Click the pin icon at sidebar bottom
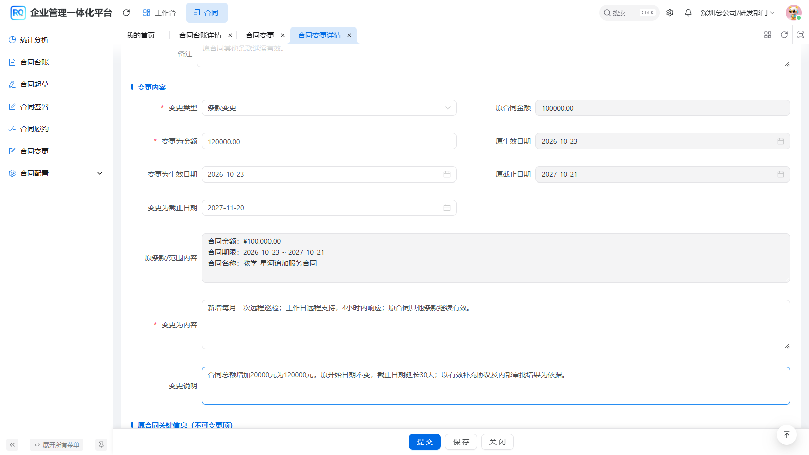The image size is (809, 455). (x=101, y=445)
